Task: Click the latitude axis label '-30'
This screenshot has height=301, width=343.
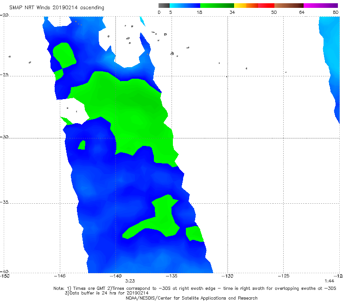Action: point(4,137)
